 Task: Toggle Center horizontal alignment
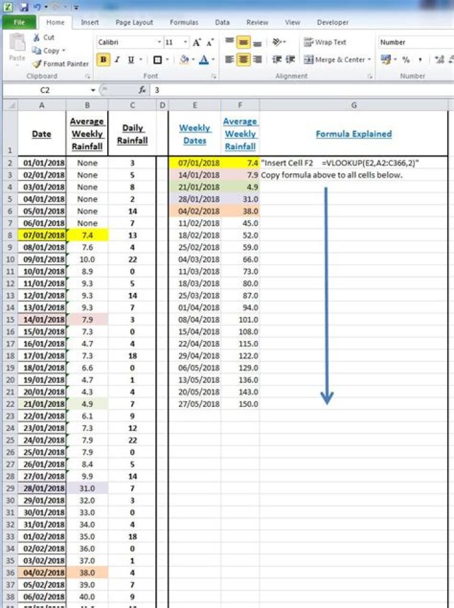(243, 60)
